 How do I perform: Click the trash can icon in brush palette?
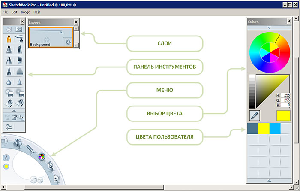7,117
